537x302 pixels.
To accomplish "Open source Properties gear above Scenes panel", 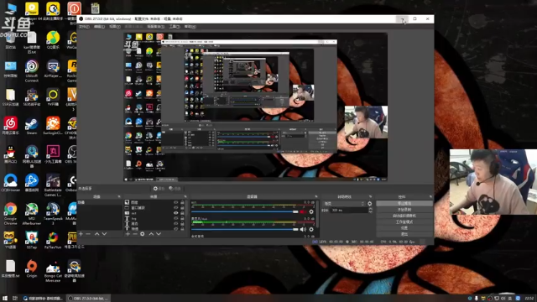I will coord(159,188).
